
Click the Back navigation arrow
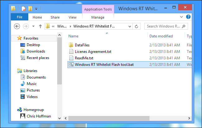(x=17, y=26)
